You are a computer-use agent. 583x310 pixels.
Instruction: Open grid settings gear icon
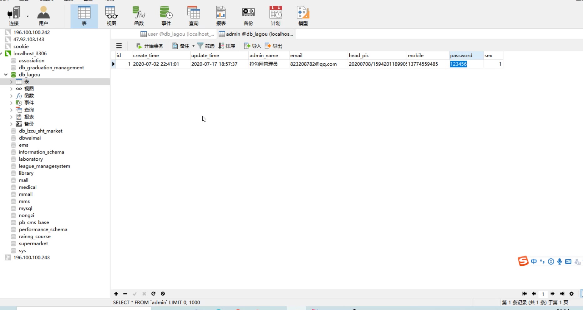click(x=571, y=294)
